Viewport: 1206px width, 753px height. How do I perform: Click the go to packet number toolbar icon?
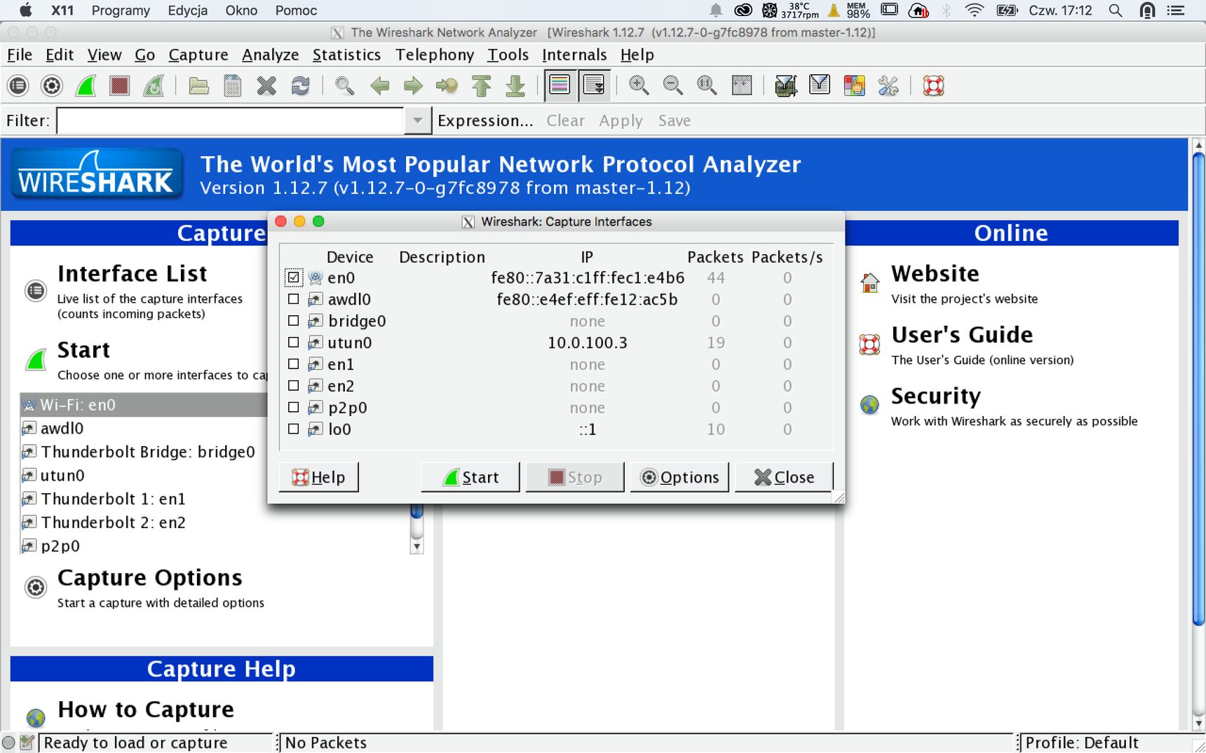pos(447,85)
